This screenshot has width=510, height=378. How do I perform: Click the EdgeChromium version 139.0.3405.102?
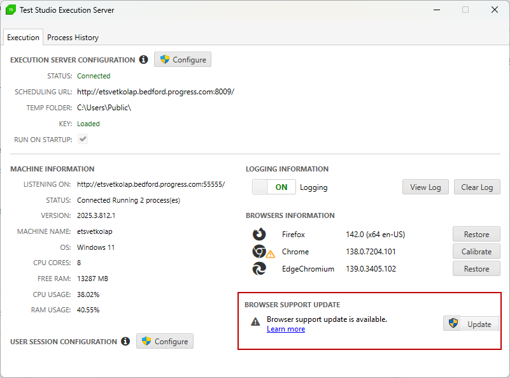(371, 269)
